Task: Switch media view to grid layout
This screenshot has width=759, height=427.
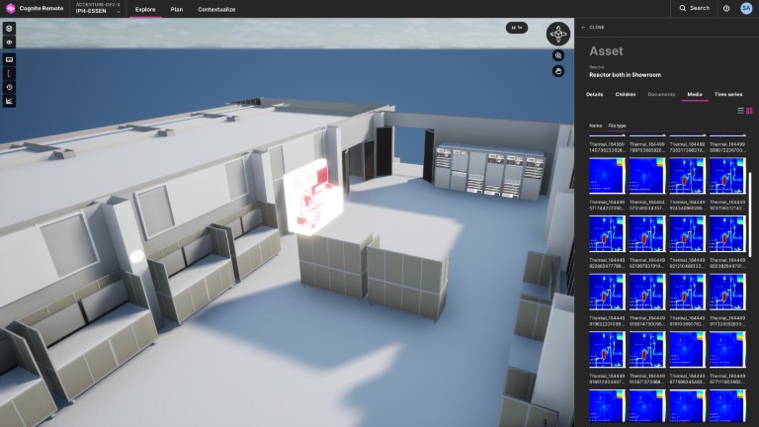Action: [749, 110]
